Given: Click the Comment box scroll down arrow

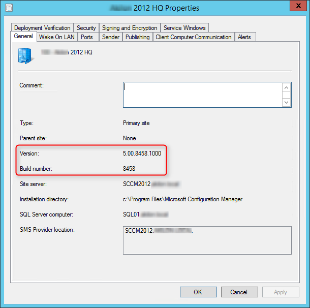Looking at the screenshot, I should [x=286, y=102].
